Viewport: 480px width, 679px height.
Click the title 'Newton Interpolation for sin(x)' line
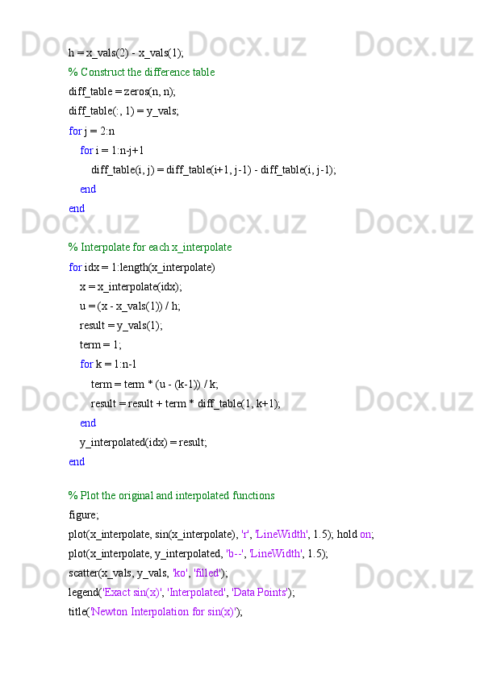[156, 612]
